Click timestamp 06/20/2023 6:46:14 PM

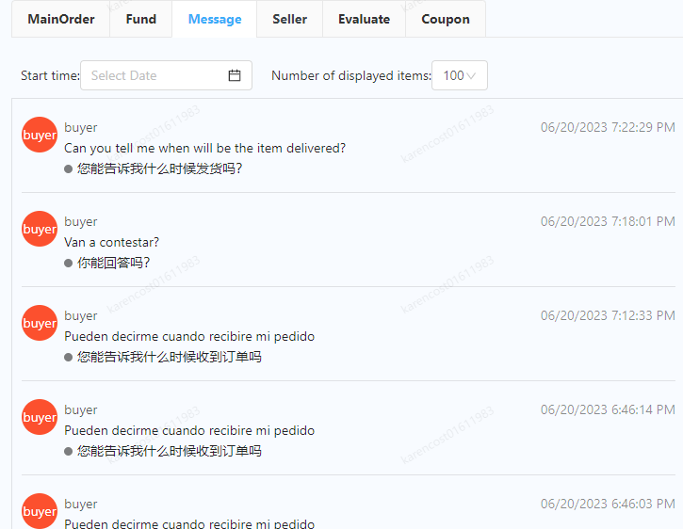pos(608,409)
